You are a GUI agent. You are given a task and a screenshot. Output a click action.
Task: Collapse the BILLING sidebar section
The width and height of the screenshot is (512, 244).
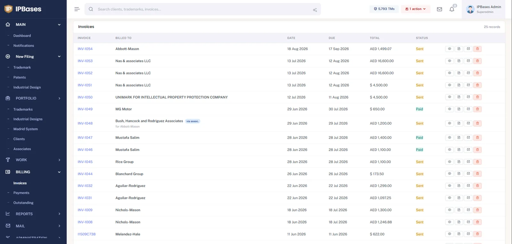59,172
